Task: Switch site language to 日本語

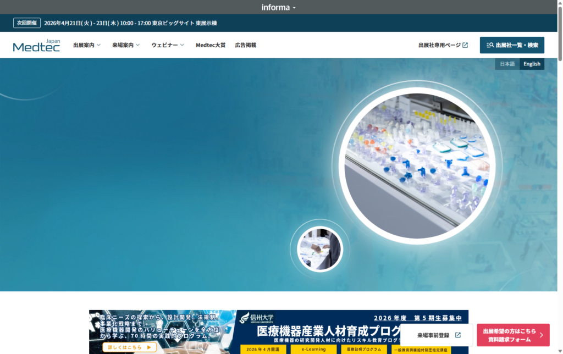Action: pyautogui.click(x=506, y=64)
